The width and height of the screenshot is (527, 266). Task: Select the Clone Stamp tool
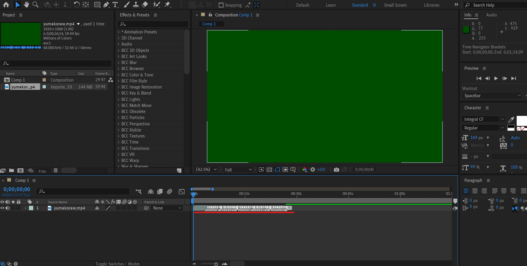[x=136, y=5]
